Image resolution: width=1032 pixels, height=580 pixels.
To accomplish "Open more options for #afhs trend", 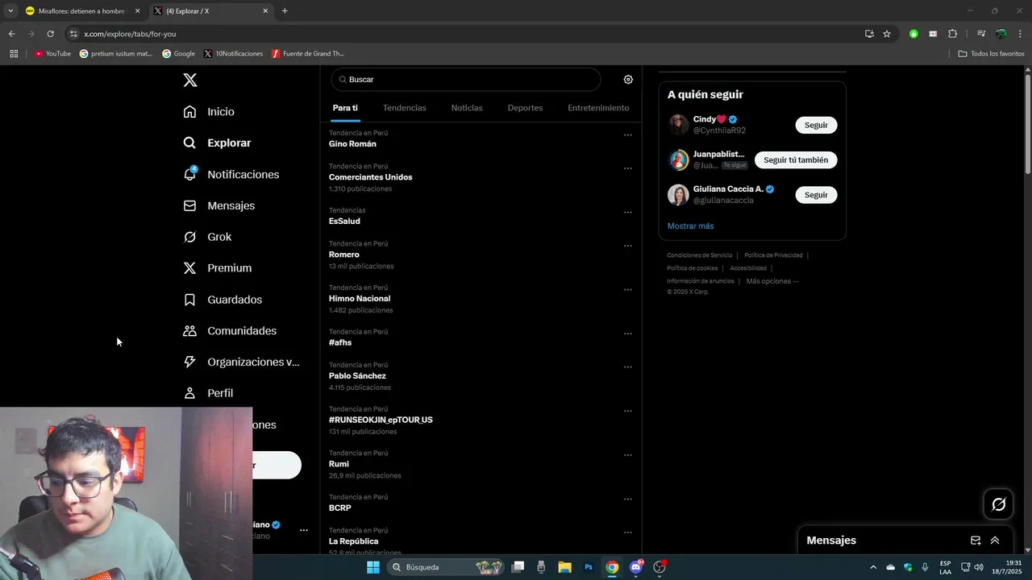I will 627,333.
